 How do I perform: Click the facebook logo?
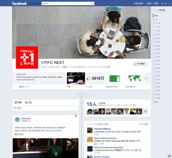coord(19,3)
